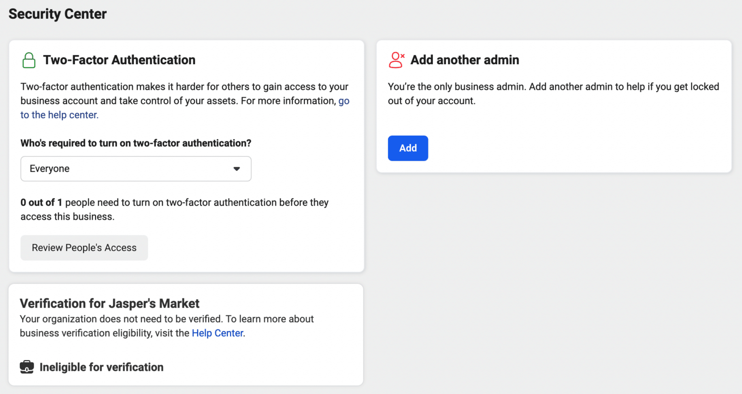This screenshot has height=394, width=742.
Task: Expand the two-factor authentication requirement selector
Action: point(136,169)
